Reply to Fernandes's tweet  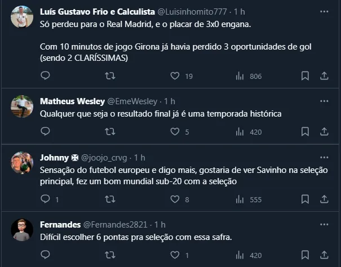point(46,255)
